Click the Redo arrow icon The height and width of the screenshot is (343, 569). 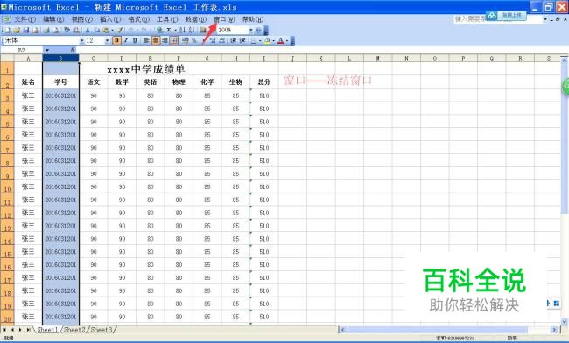click(x=144, y=30)
